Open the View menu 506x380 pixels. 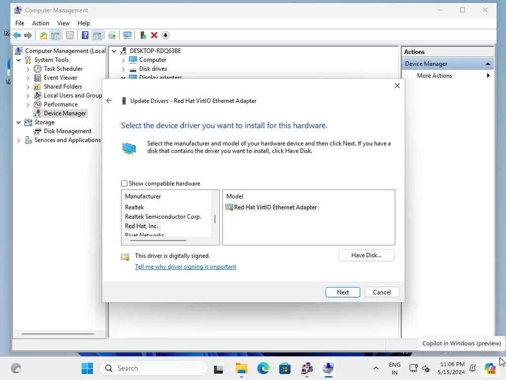tap(63, 23)
